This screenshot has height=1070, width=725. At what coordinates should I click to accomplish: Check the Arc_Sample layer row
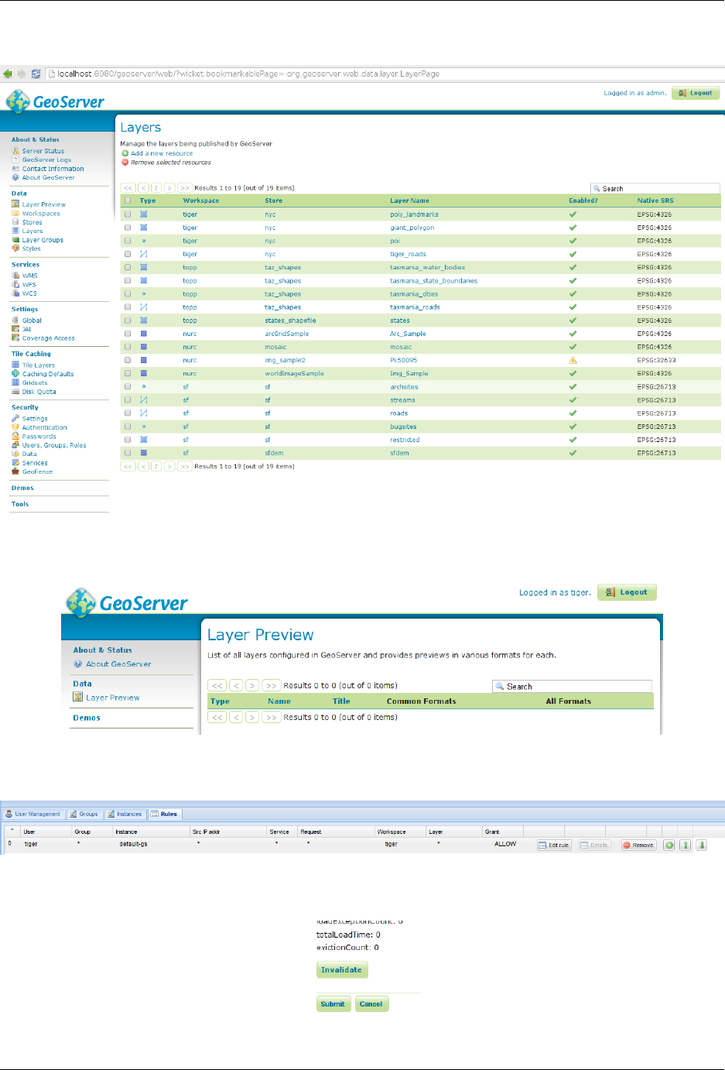coord(128,334)
